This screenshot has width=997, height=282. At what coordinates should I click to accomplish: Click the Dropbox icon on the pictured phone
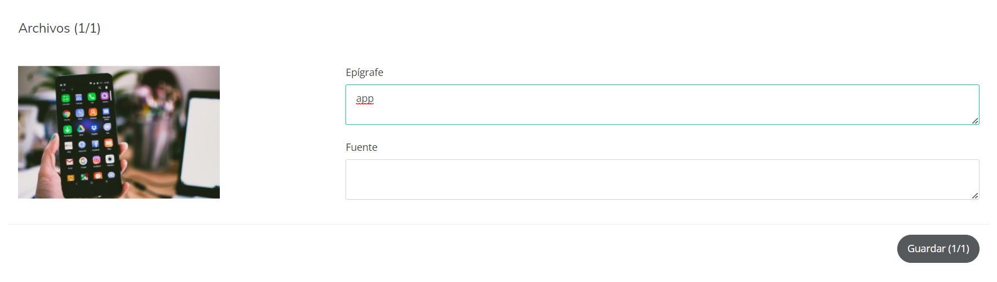click(94, 128)
